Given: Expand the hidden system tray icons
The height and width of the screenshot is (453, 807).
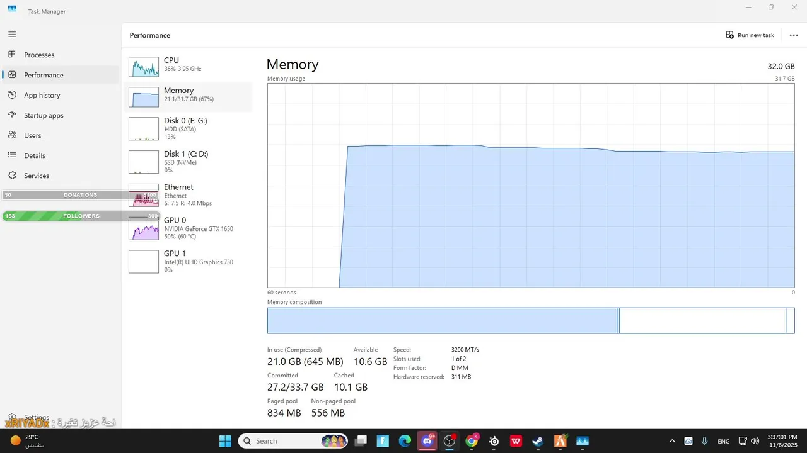Looking at the screenshot, I should [672, 441].
